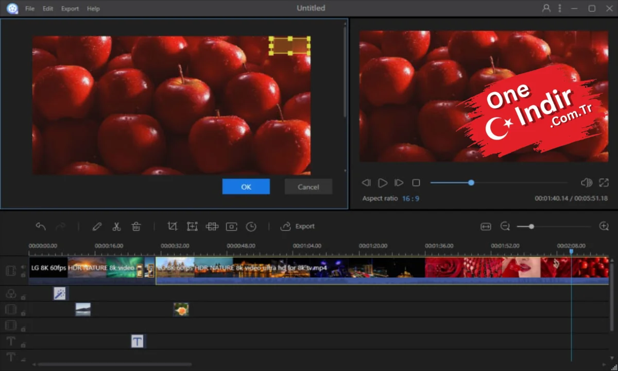Click the timeline zoom out magnifier
The width and height of the screenshot is (618, 371).
click(505, 226)
